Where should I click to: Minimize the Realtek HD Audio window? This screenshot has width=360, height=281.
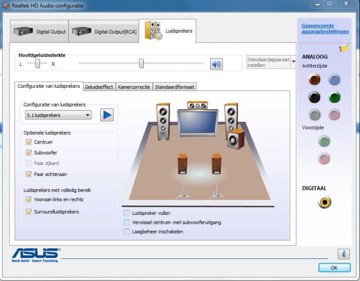(x=318, y=4)
